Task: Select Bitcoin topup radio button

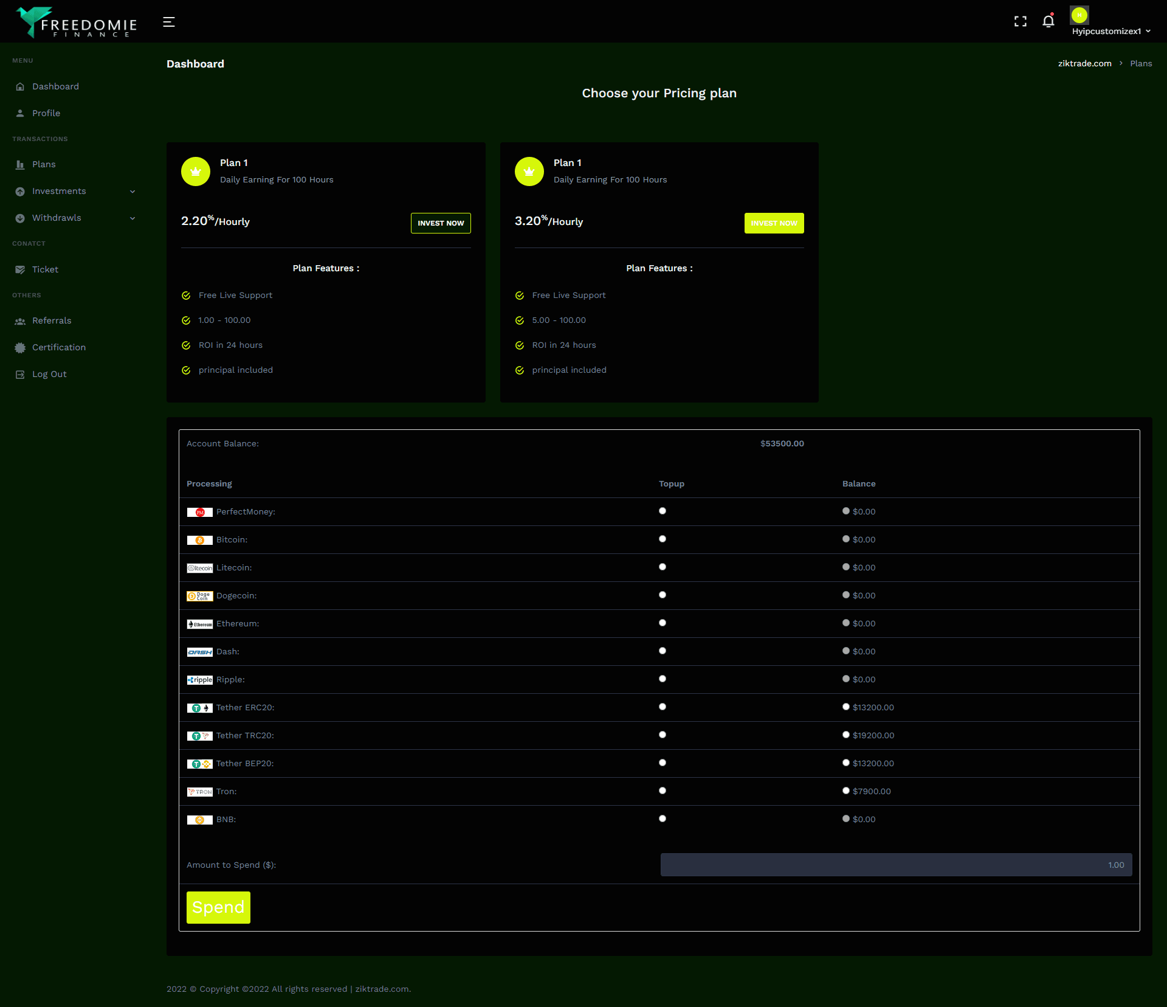Action: pyautogui.click(x=663, y=539)
